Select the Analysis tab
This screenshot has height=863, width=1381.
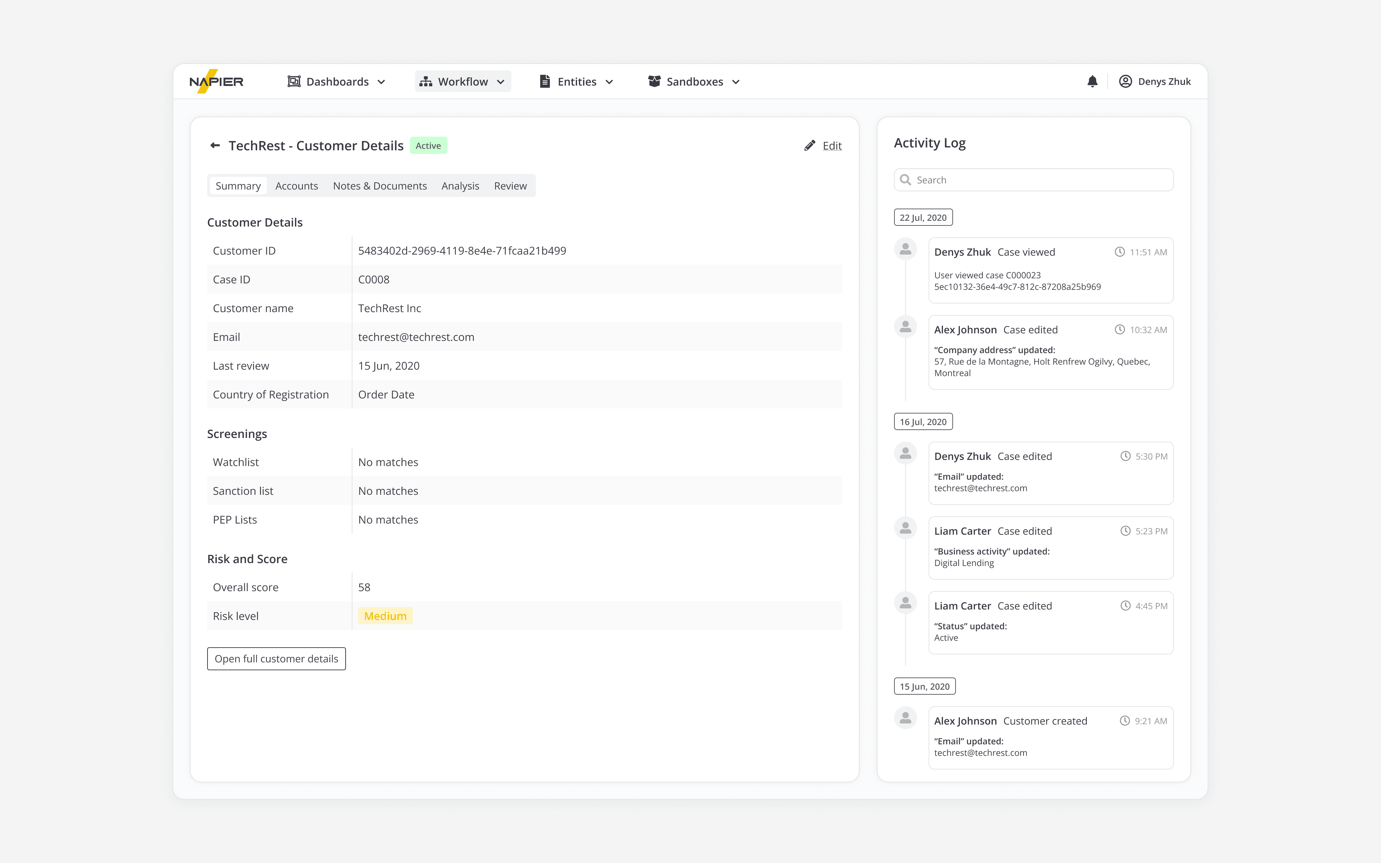tap(460, 186)
